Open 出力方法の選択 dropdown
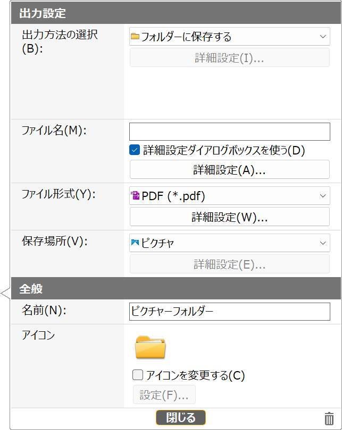This screenshot has width=342, height=430. pos(229,37)
